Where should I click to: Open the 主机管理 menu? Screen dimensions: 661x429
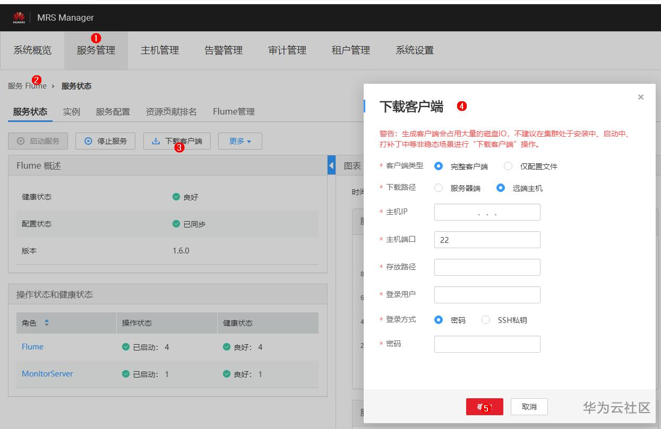160,50
